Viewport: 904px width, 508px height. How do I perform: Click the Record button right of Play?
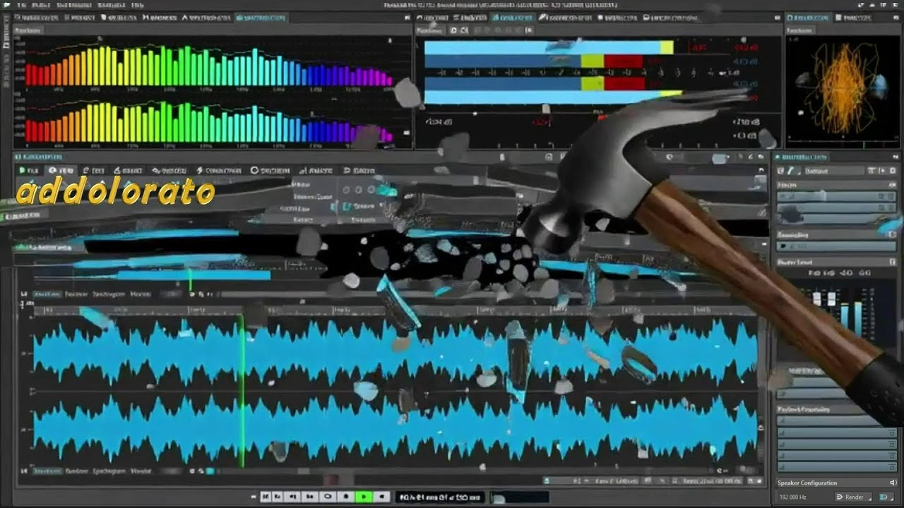[381, 497]
